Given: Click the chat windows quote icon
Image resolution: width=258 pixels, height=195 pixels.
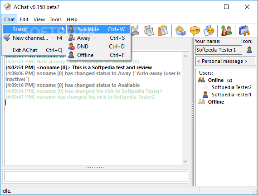Looking at the screenshot, I should click(209, 31).
